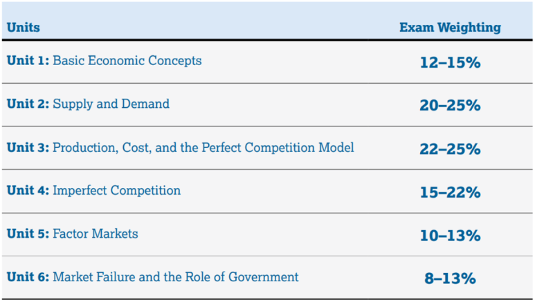Image resolution: width=535 pixels, height=302 pixels.
Task: Click the bold "Unit 6:" label
Action: [28, 277]
